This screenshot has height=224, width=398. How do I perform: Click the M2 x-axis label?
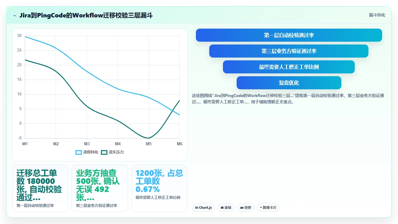56,144
